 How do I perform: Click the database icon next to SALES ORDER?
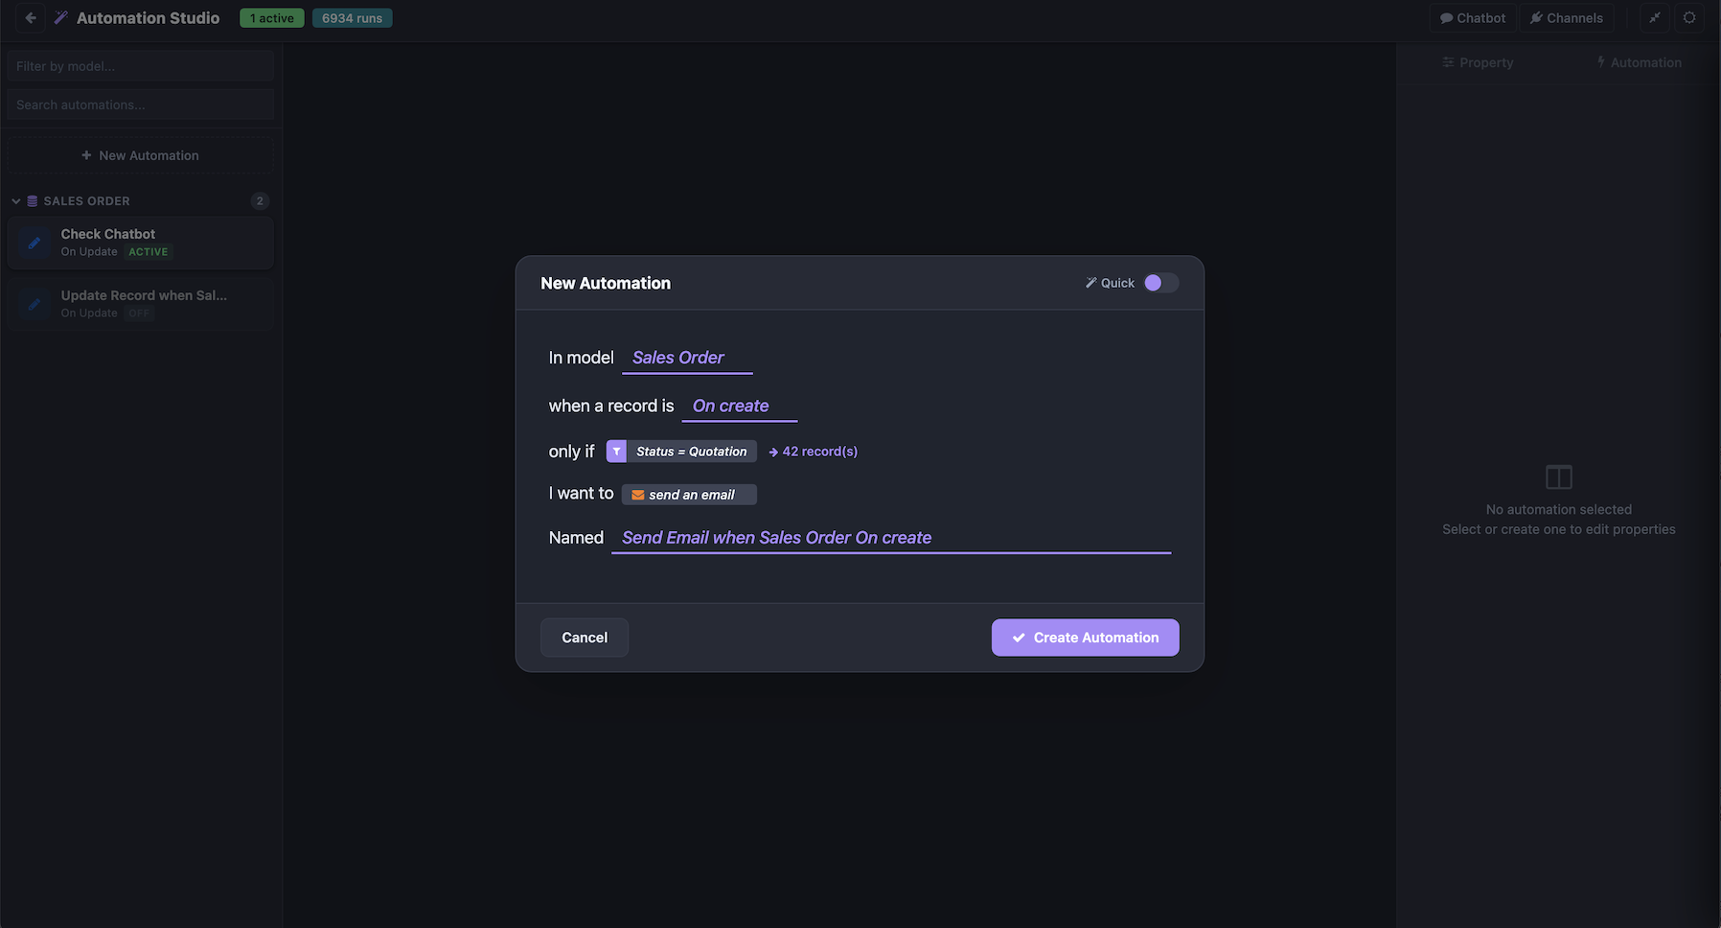[31, 200]
